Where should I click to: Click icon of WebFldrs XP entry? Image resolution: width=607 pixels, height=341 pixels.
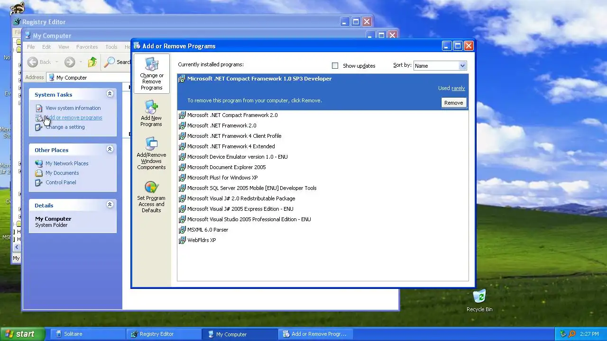coord(182,240)
